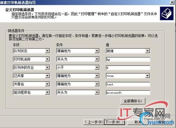Click the 筛选器条件 group label
The width and height of the screenshot is (176, 128).
(16, 31)
